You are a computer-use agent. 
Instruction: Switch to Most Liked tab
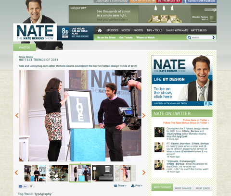click(203, 188)
